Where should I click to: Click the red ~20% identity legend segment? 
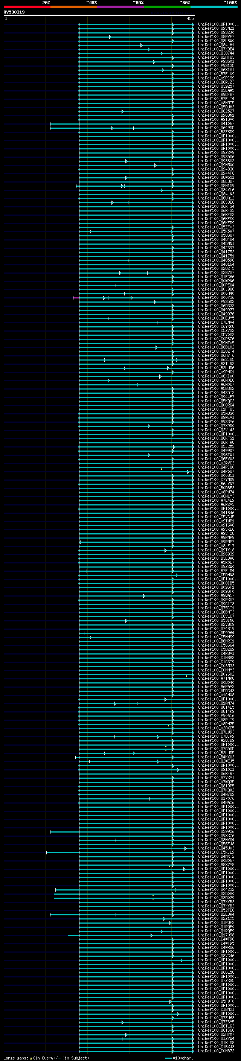[x=27, y=7]
